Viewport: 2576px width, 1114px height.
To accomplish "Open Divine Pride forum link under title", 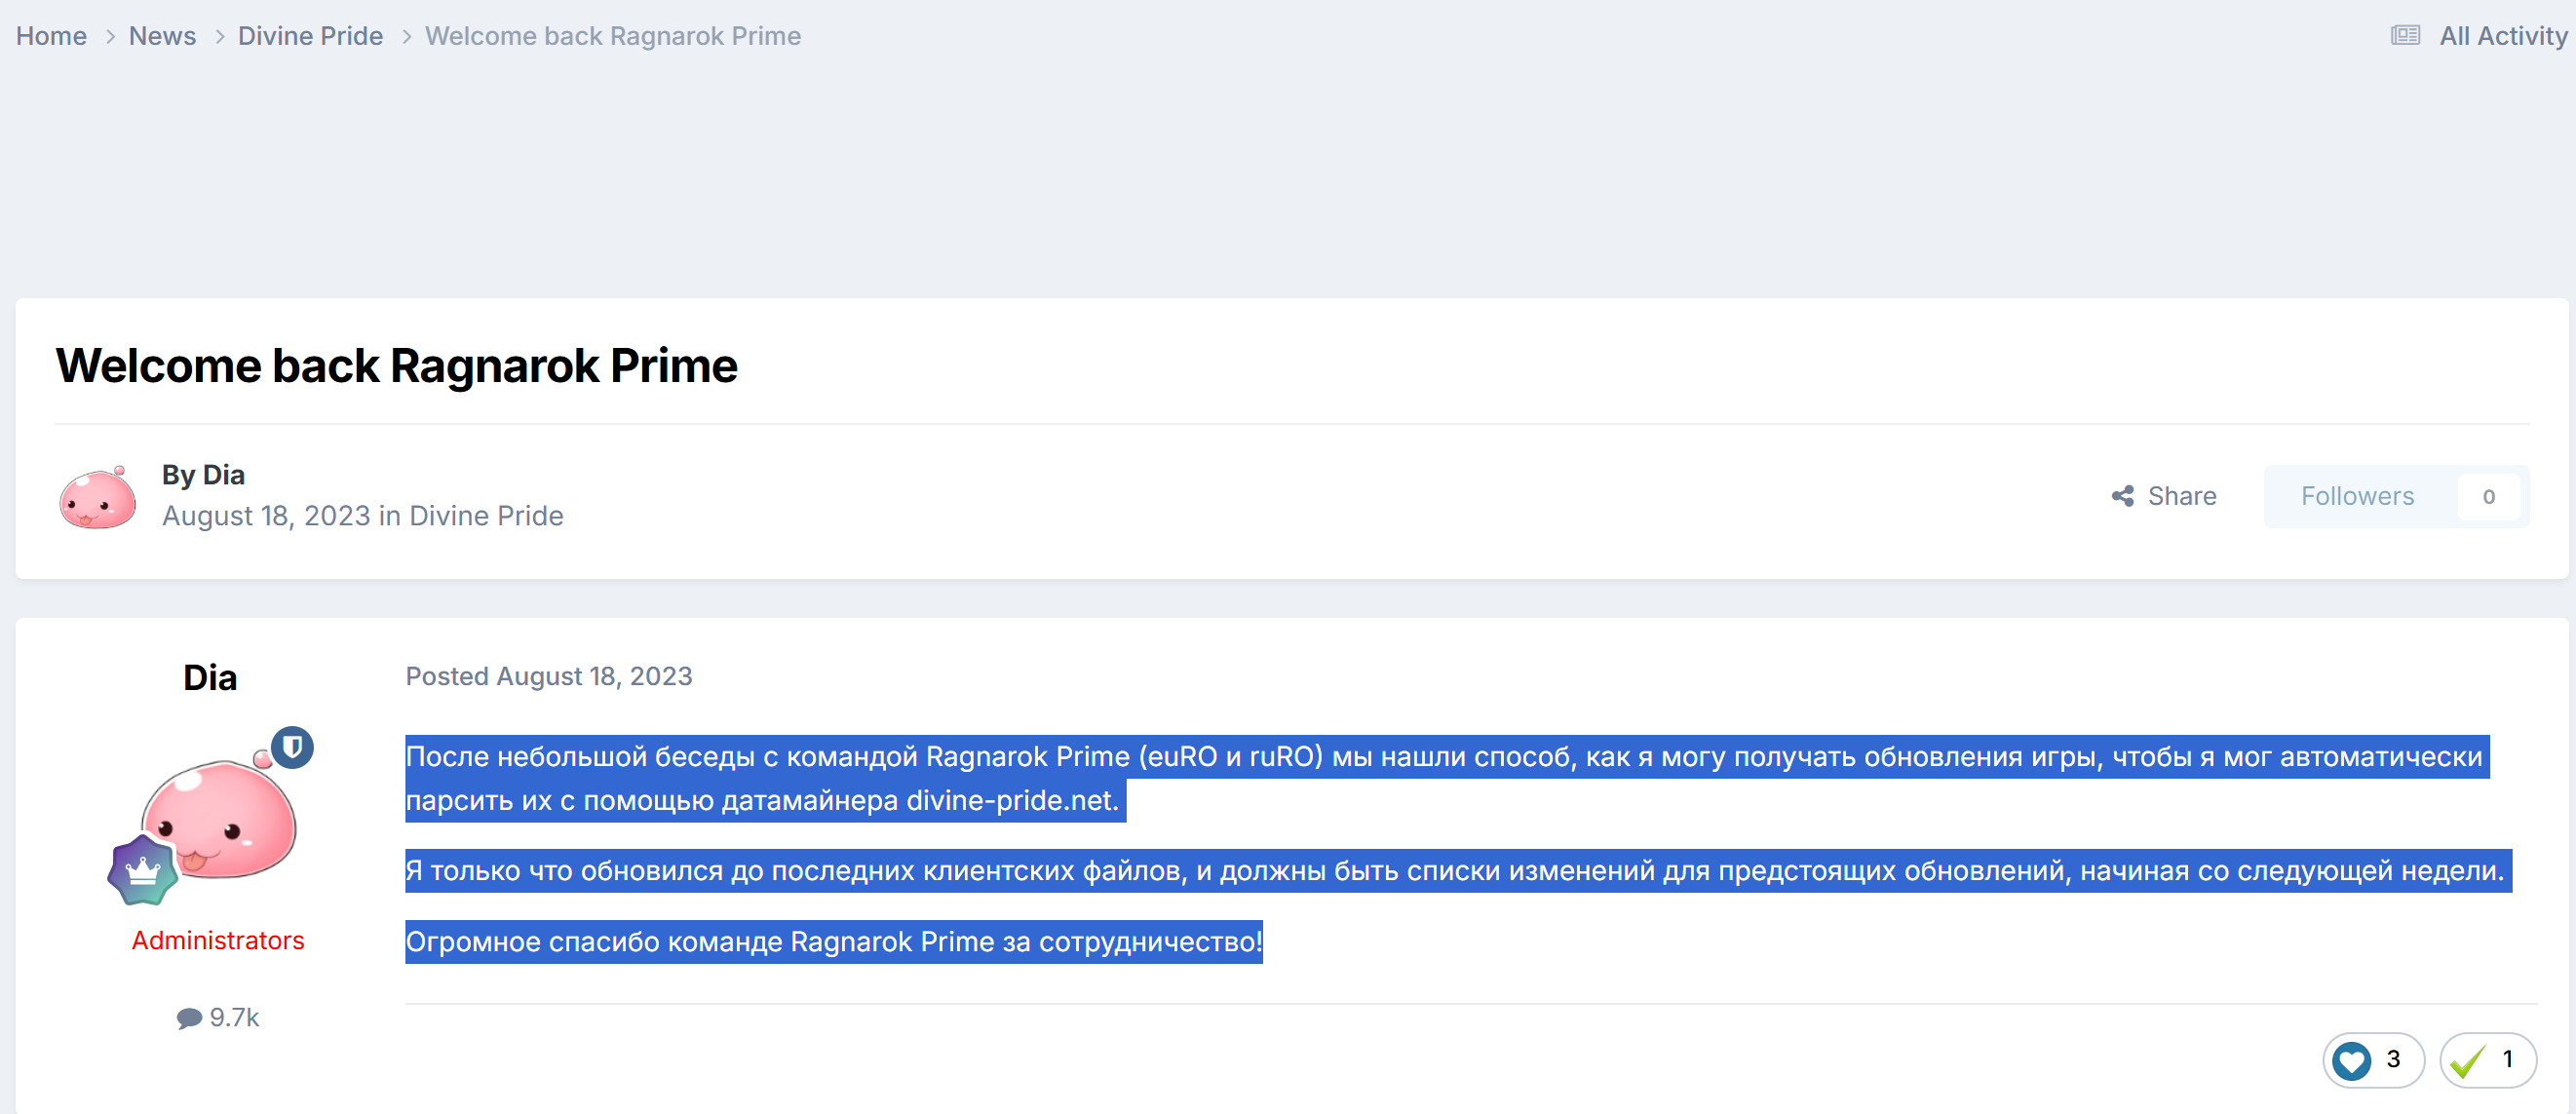I will 486,516.
